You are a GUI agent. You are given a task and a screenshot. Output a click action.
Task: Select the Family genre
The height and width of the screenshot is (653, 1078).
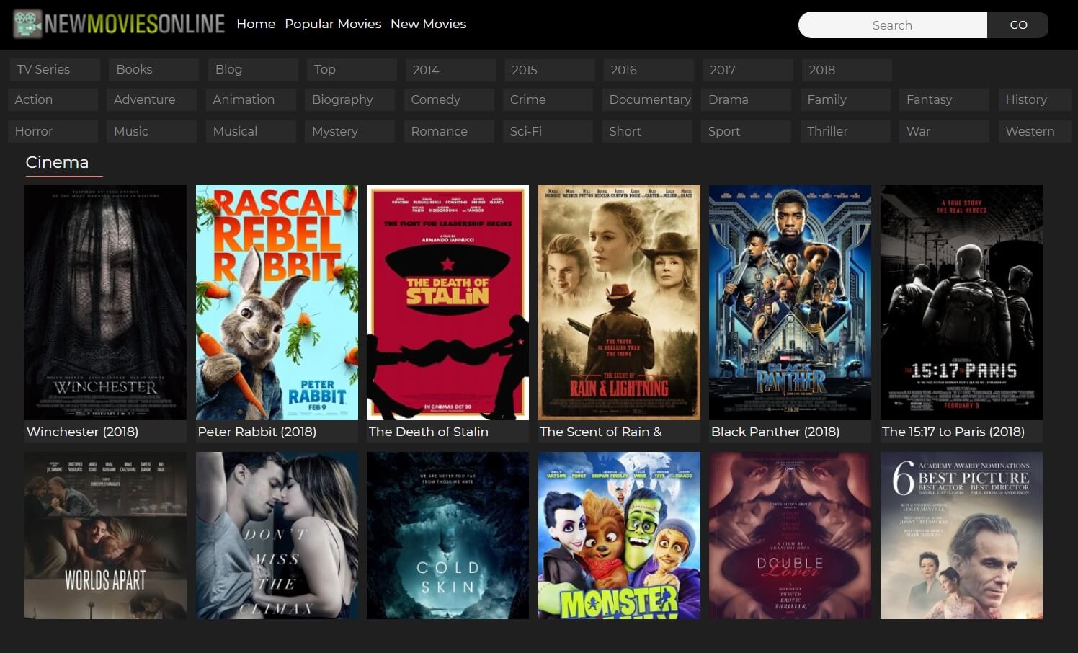pyautogui.click(x=845, y=99)
